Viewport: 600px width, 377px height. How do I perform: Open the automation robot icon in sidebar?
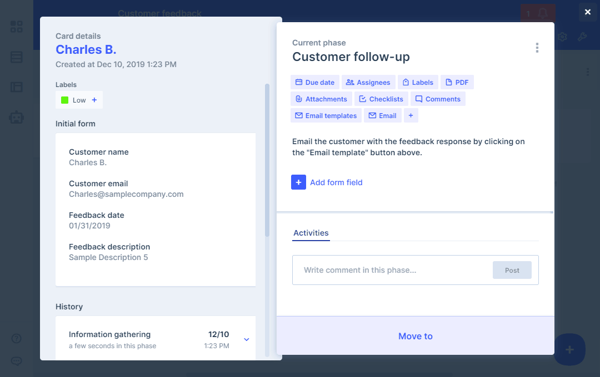[x=17, y=117]
